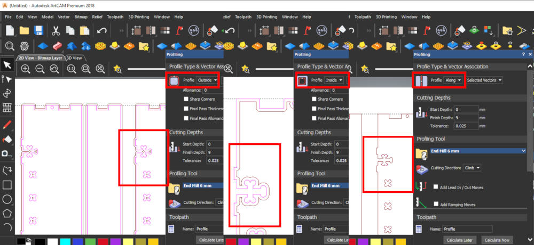Viewport: 534px width, 245px height.
Task: Open the Vector menu
Action: [64, 17]
